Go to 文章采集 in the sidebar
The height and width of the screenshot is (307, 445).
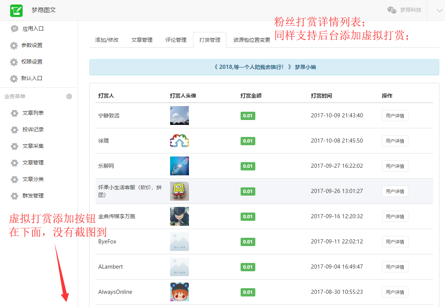coord(33,146)
